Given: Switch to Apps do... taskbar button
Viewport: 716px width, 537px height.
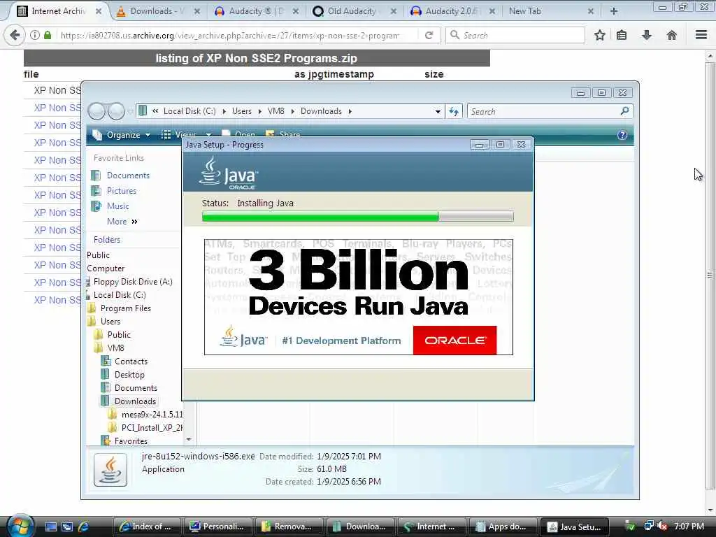Looking at the screenshot, I should [503, 527].
